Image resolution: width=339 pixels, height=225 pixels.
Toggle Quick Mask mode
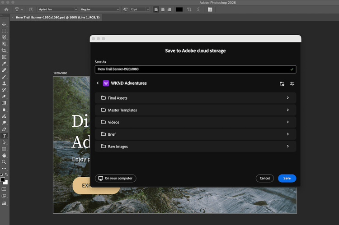(x=4, y=189)
